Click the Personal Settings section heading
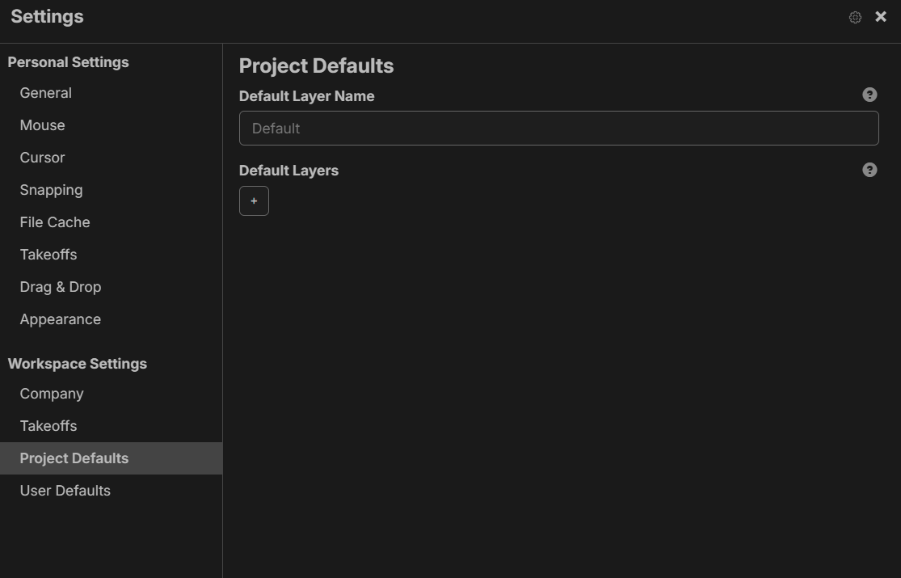This screenshot has width=901, height=578. tap(69, 62)
